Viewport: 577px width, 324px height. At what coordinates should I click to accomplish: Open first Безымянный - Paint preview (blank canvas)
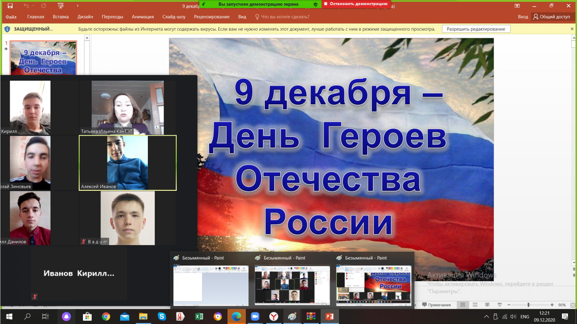click(x=211, y=286)
